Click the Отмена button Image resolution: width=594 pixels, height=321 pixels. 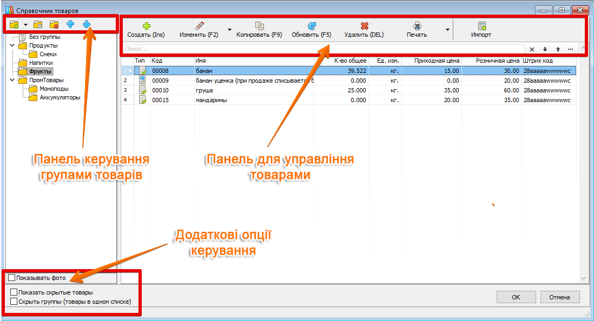pyautogui.click(x=559, y=297)
